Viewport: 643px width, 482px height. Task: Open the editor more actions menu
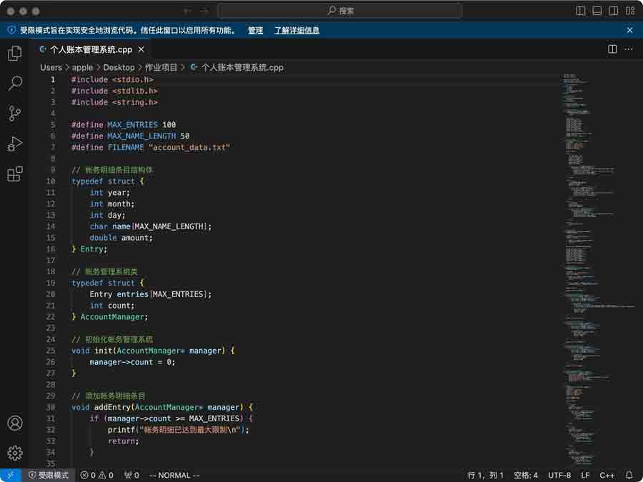click(627, 49)
